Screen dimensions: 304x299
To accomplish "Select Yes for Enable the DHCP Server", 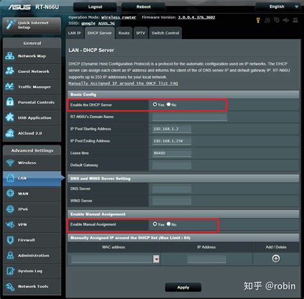I will click(x=155, y=104).
